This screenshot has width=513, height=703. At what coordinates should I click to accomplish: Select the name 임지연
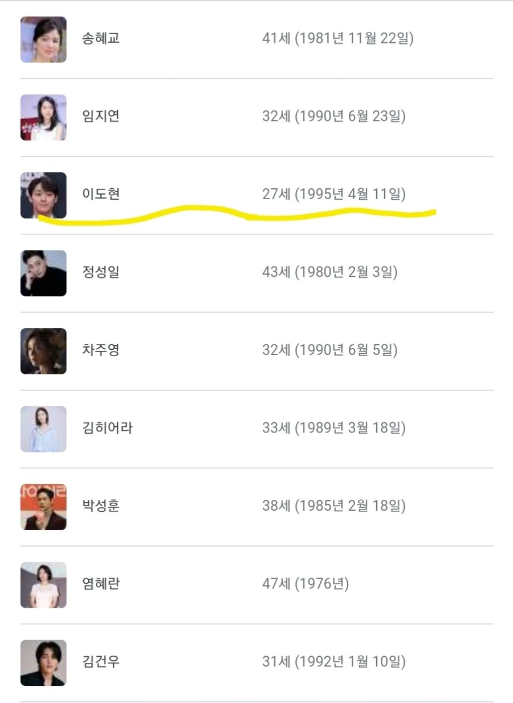(x=101, y=117)
